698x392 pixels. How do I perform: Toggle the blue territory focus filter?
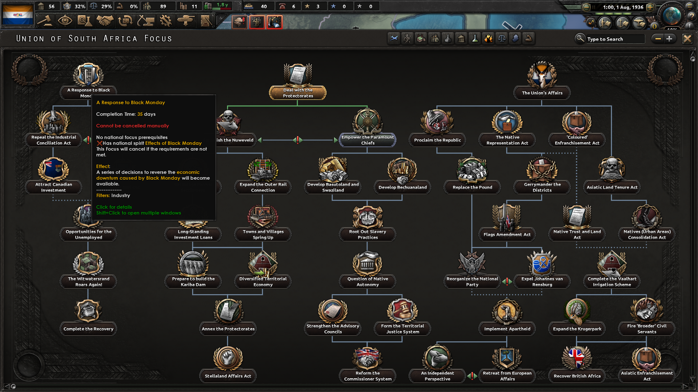515,38
